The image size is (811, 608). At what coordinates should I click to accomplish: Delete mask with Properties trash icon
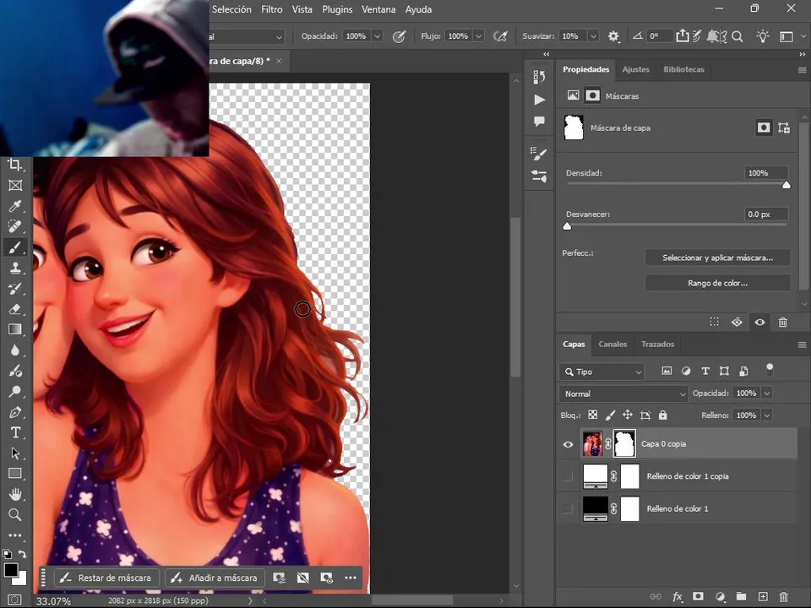coord(782,322)
